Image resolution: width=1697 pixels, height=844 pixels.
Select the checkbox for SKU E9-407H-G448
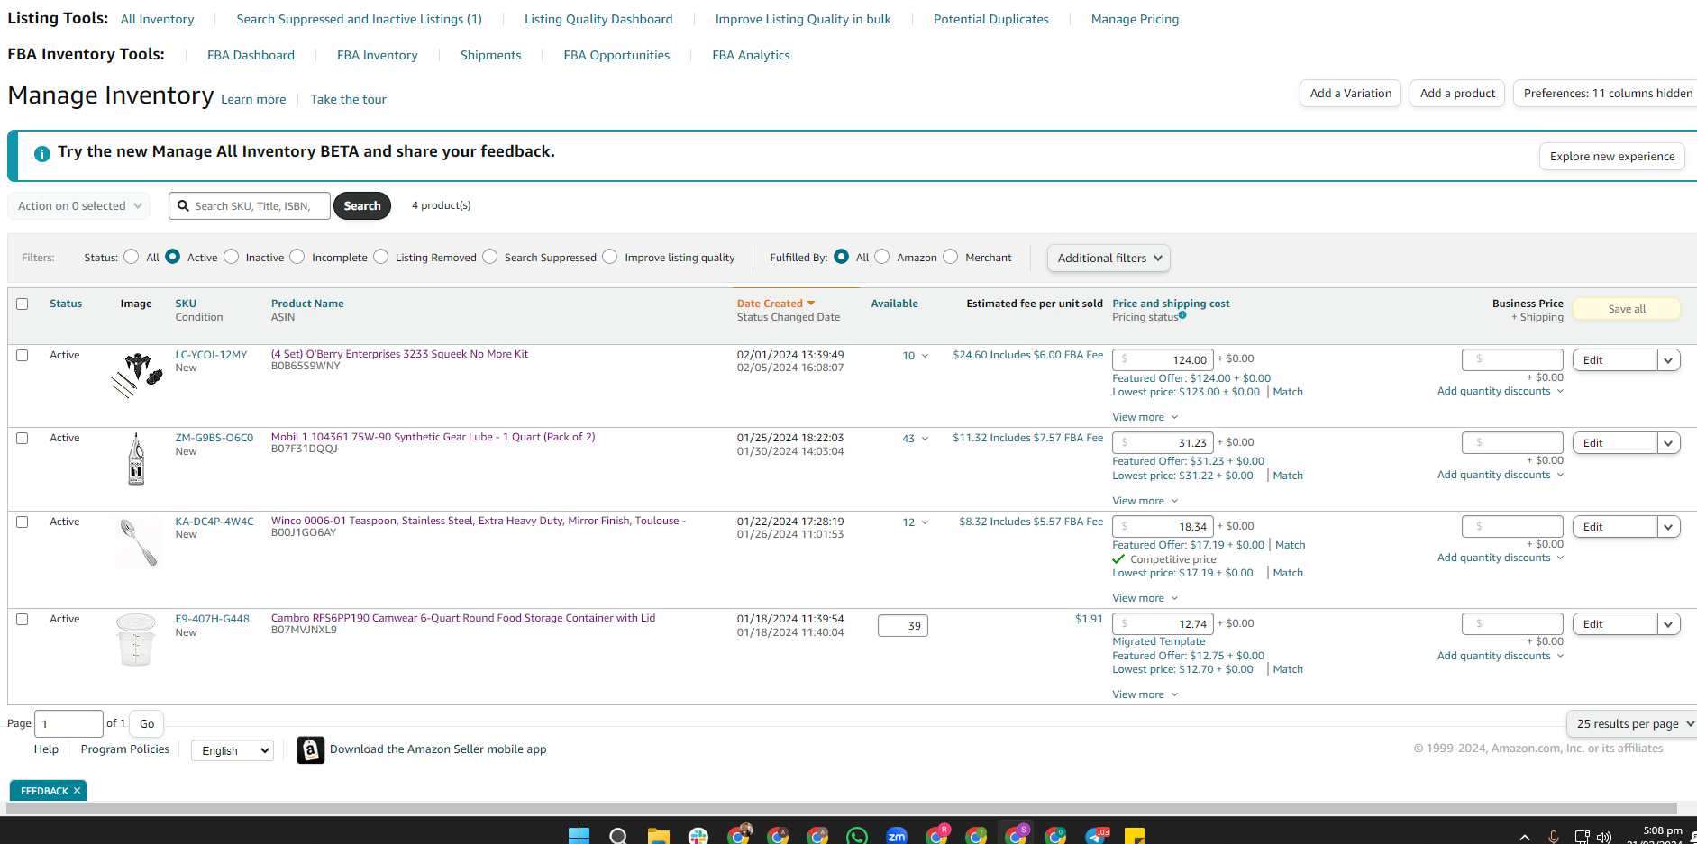click(23, 619)
